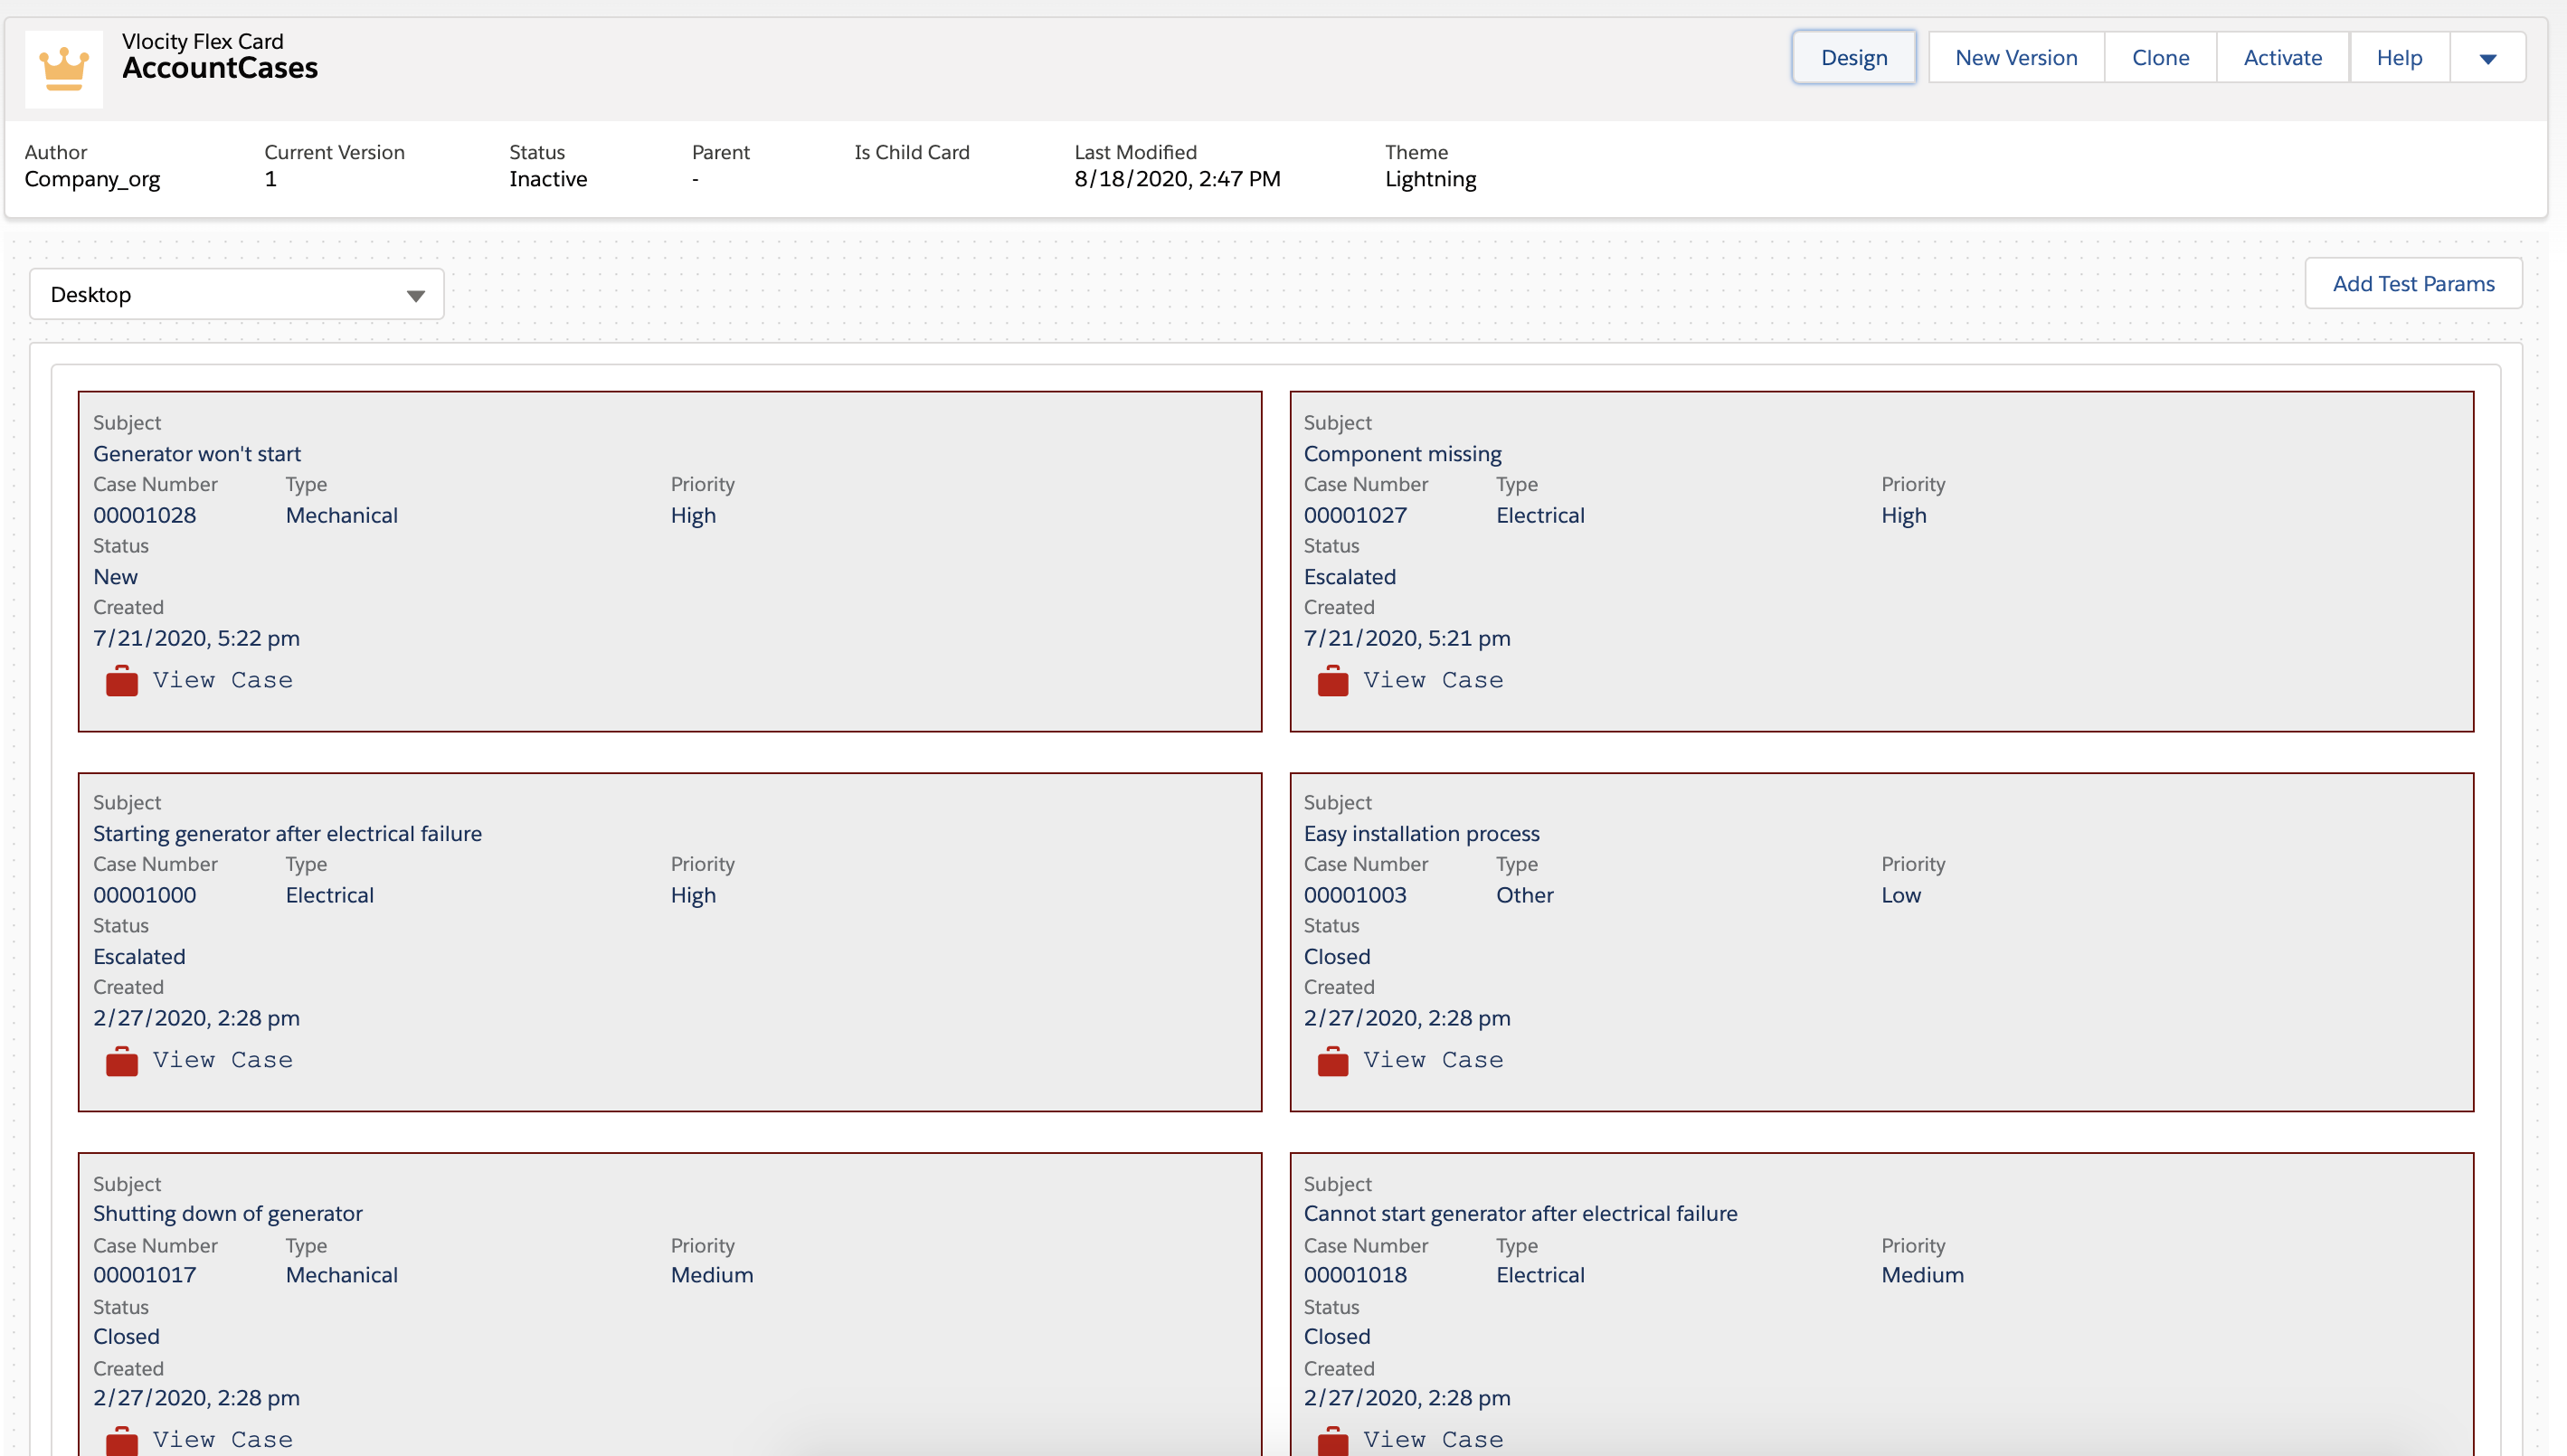
Task: Click Last Modified value 8/18/2020, 2:47 PM
Action: 1177,179
